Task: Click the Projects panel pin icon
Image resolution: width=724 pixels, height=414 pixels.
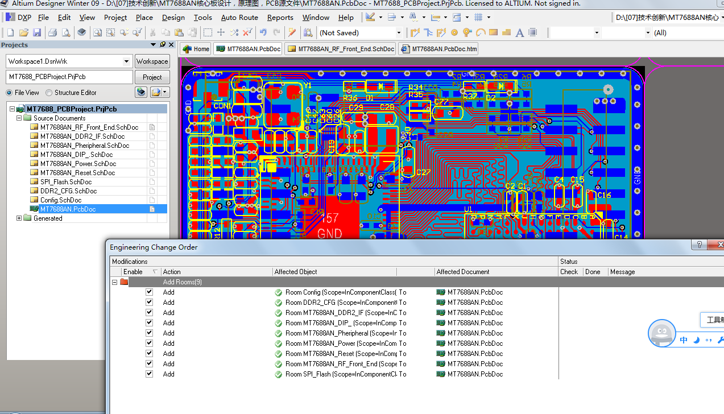Action: click(x=162, y=44)
